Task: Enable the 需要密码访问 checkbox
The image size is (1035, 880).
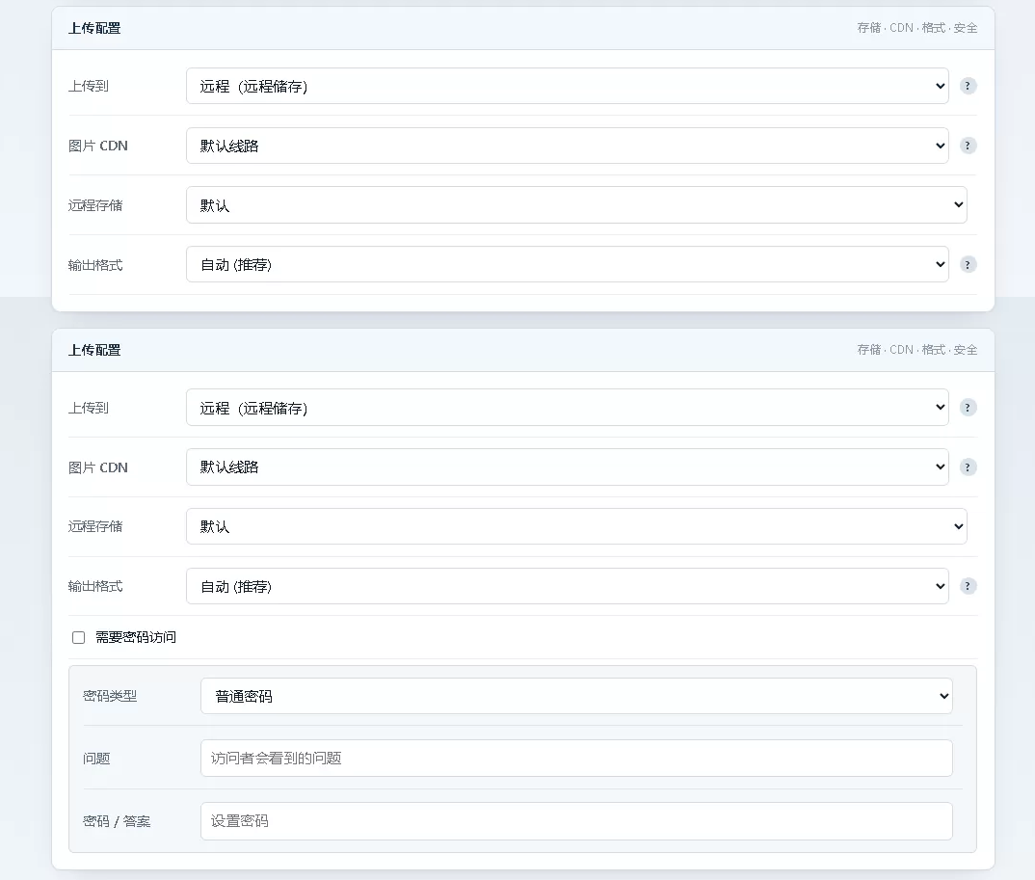Action: [x=79, y=638]
